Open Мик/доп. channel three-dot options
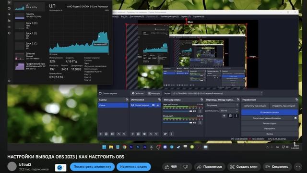 click(x=200, y=123)
